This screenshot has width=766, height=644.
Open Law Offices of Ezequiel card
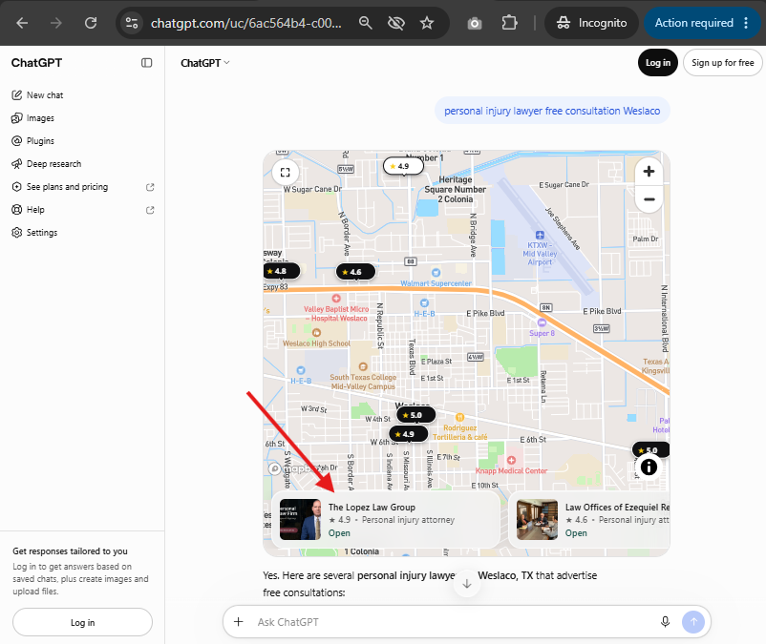tap(589, 520)
